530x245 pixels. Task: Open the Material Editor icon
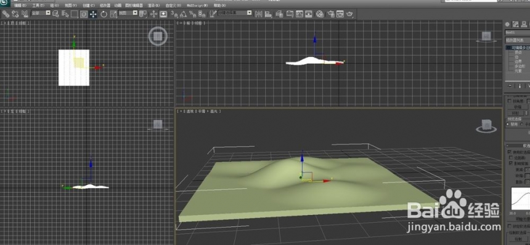(320, 14)
